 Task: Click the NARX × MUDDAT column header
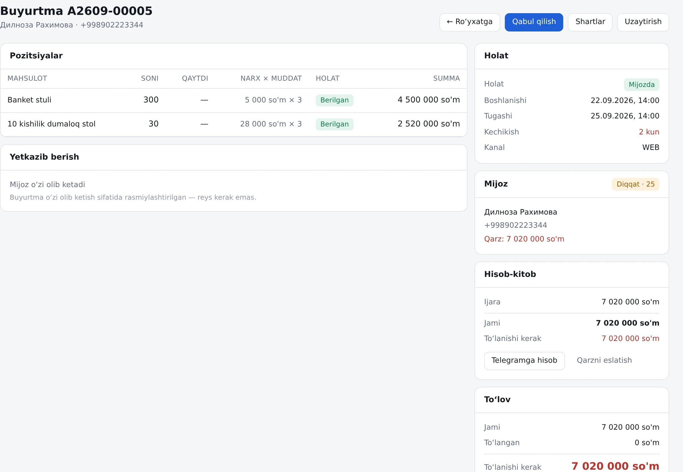coord(271,78)
